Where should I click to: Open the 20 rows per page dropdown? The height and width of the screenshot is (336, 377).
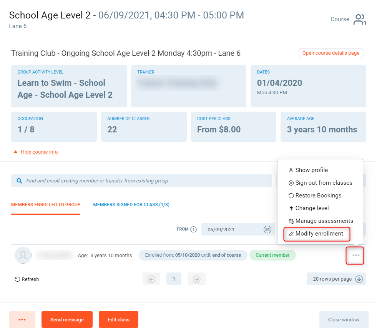[x=336, y=279]
